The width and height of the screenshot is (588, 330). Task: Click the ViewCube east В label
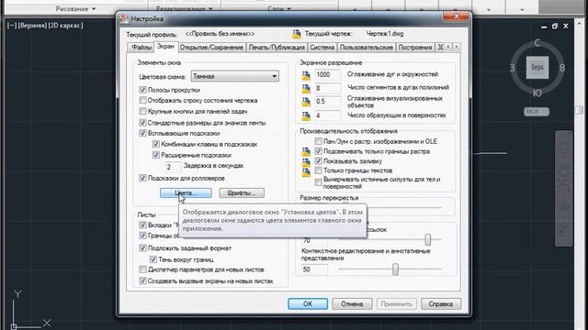tap(562, 68)
